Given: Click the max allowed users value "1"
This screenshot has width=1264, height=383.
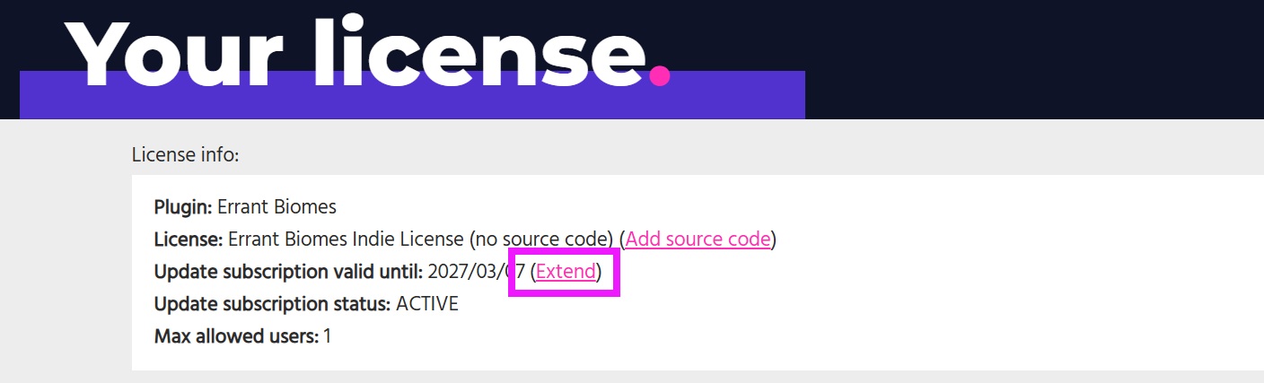Looking at the screenshot, I should 328,337.
